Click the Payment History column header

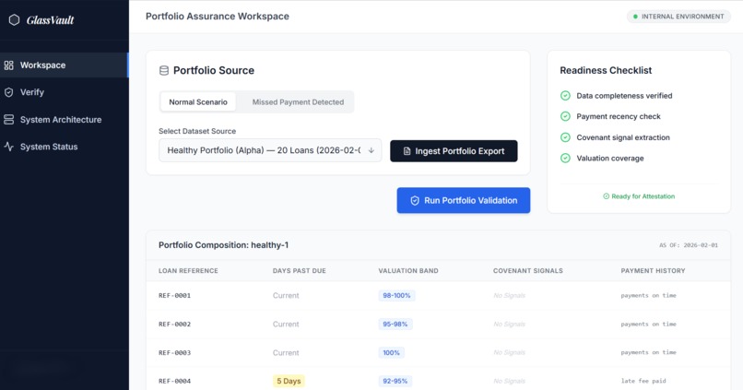point(653,270)
